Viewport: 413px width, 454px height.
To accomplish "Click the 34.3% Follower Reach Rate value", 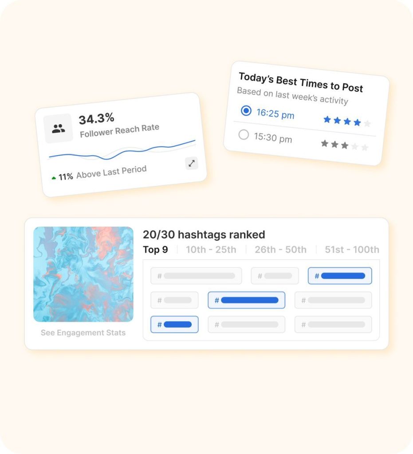I will click(x=96, y=118).
